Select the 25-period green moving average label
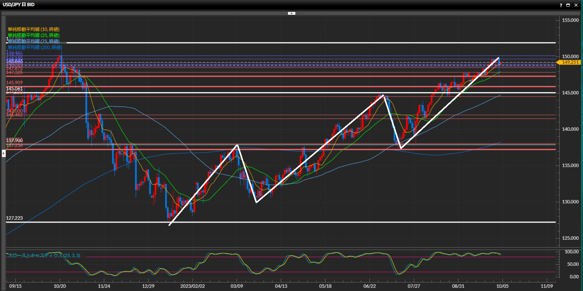Image resolution: width=583 pixels, height=291 pixels. tap(34, 35)
